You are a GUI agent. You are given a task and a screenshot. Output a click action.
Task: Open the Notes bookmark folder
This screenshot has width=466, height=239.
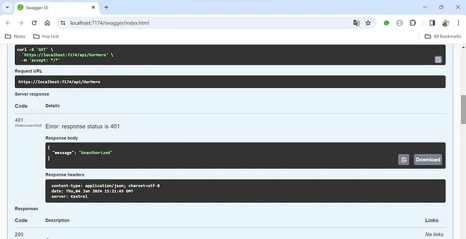click(16, 36)
